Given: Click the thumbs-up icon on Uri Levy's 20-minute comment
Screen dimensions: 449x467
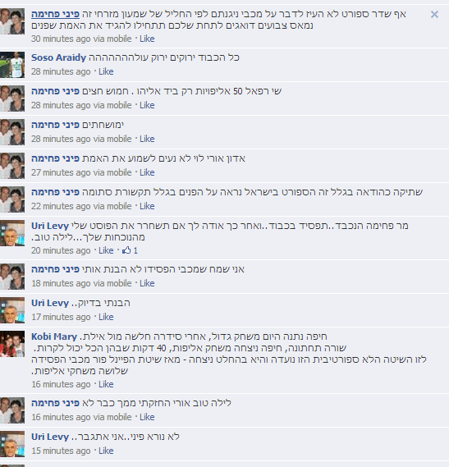Looking at the screenshot, I should click(x=126, y=250).
